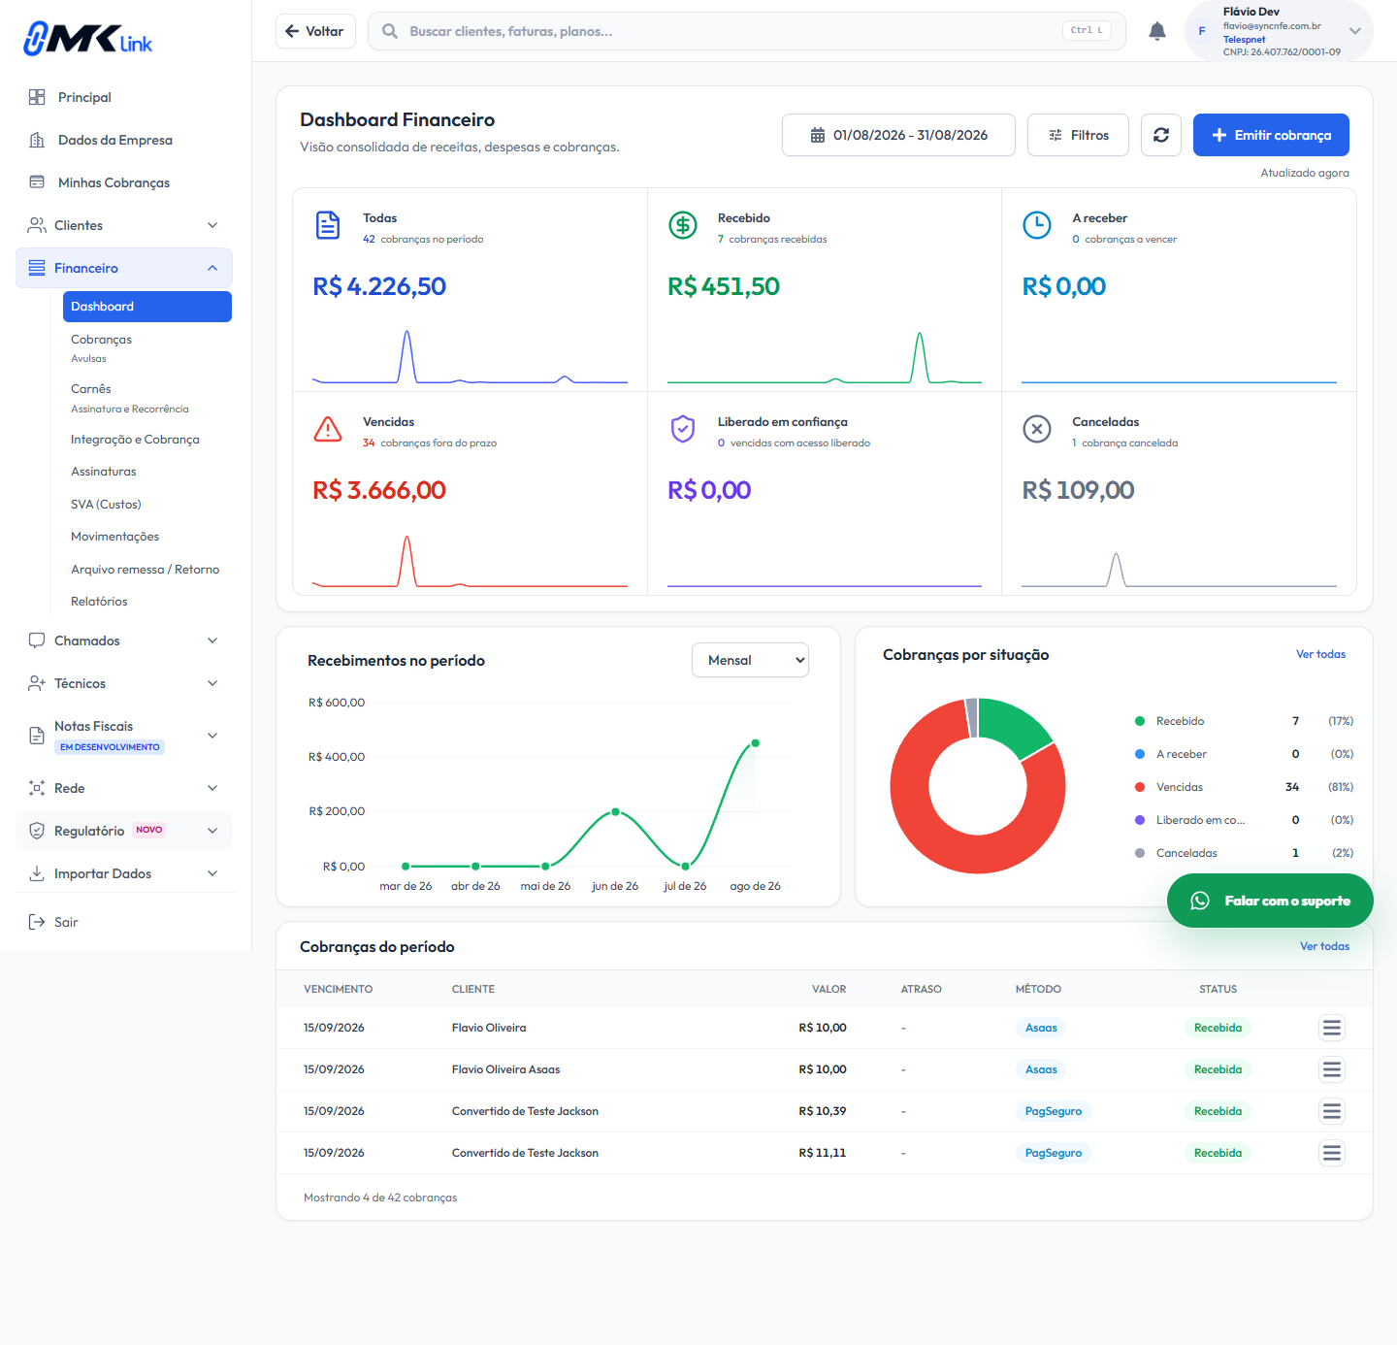Viewport: 1397px width, 1345px height.
Task: Open Cobranças Avulsas submenu item
Action: 147,347
